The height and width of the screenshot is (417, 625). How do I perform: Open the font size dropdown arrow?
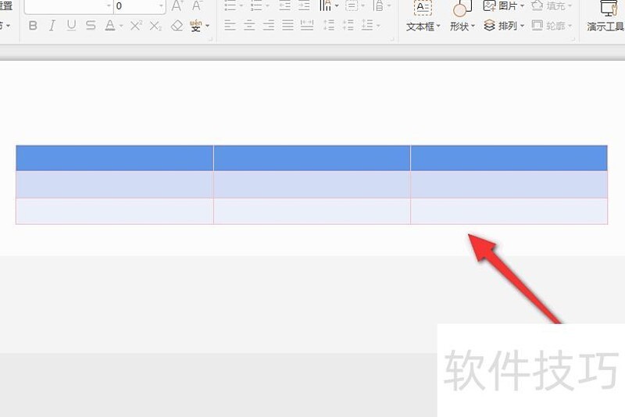[161, 6]
